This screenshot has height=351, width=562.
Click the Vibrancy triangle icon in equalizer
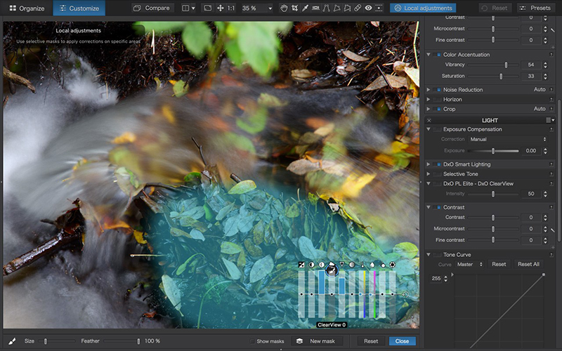[x=342, y=265]
